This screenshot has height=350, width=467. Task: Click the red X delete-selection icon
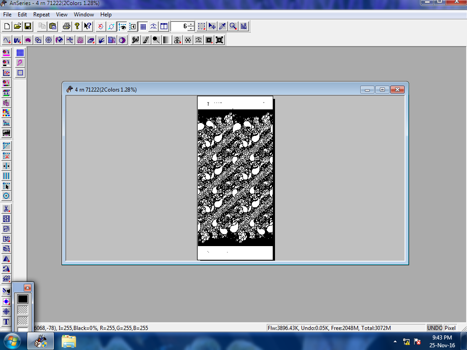6,156
